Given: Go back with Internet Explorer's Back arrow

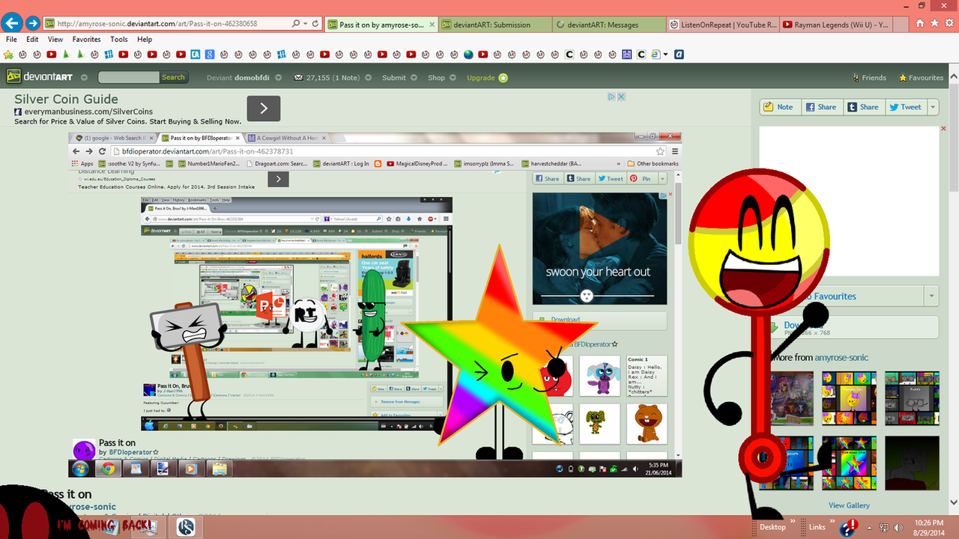Looking at the screenshot, I should 12,23.
